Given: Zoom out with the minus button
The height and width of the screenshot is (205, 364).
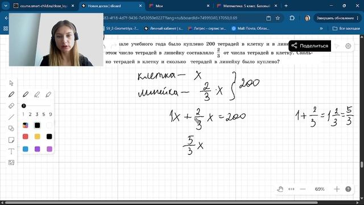Looking at the screenshot, I should click(303, 189).
